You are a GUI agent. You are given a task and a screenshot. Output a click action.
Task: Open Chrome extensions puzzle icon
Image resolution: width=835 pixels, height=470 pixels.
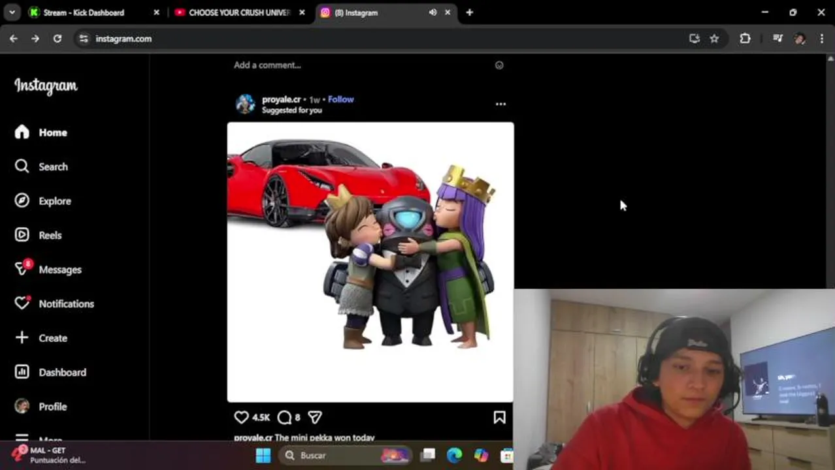[745, 39]
